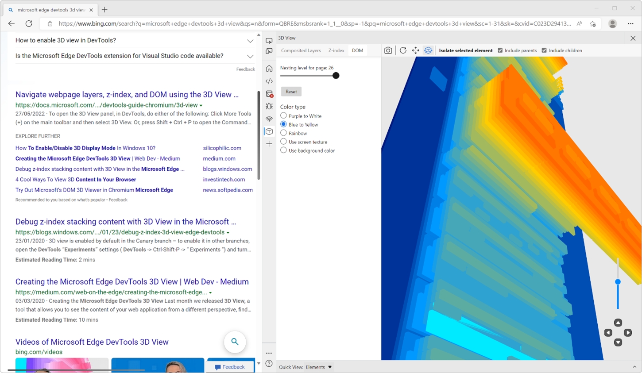Toggle the device emulation icon
Screen dimensions: 642x373
(x=269, y=51)
